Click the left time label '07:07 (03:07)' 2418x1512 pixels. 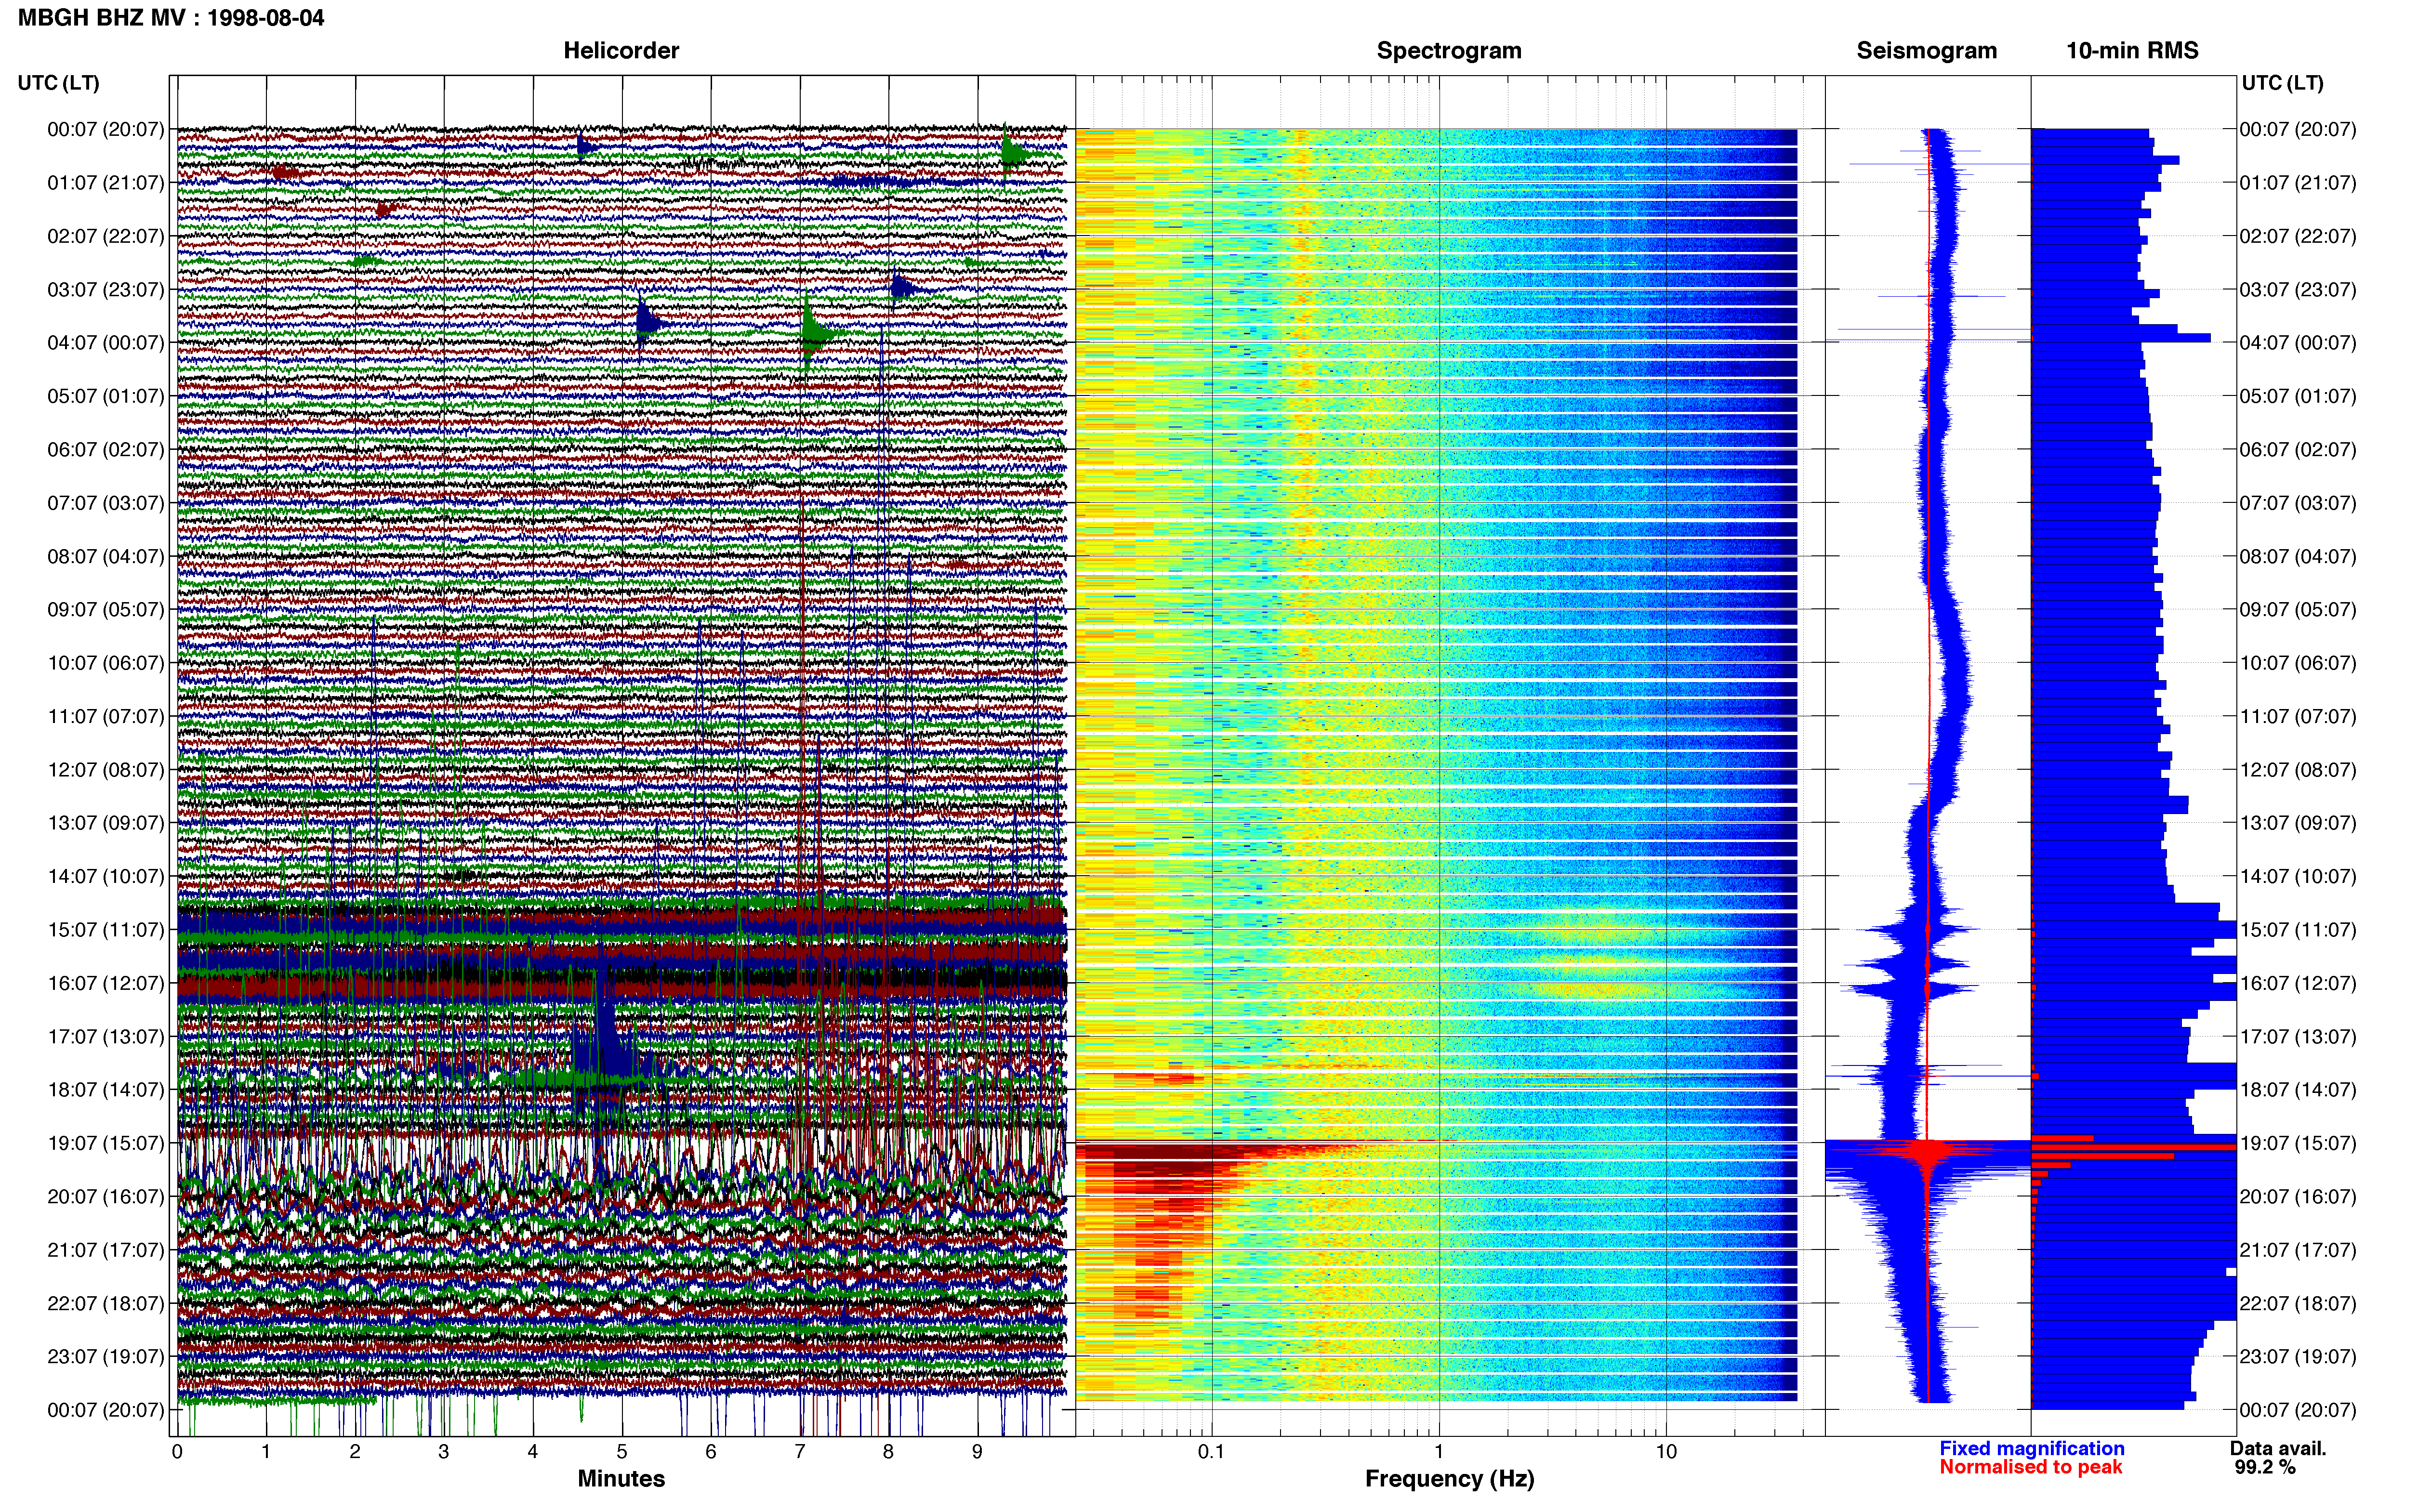[x=106, y=503]
